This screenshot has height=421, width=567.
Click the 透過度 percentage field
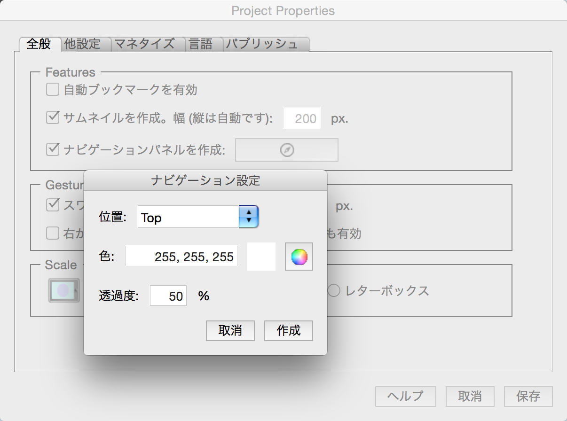coord(168,296)
